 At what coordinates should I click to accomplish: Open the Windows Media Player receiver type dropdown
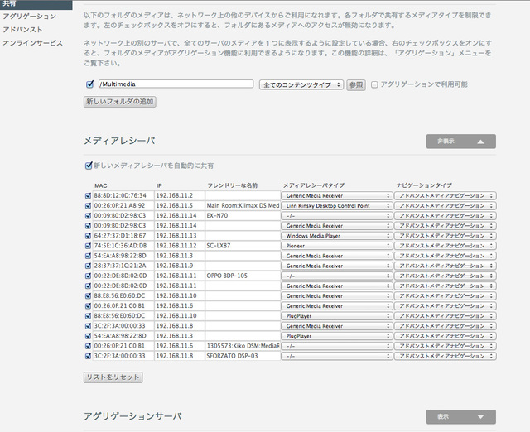pos(336,235)
